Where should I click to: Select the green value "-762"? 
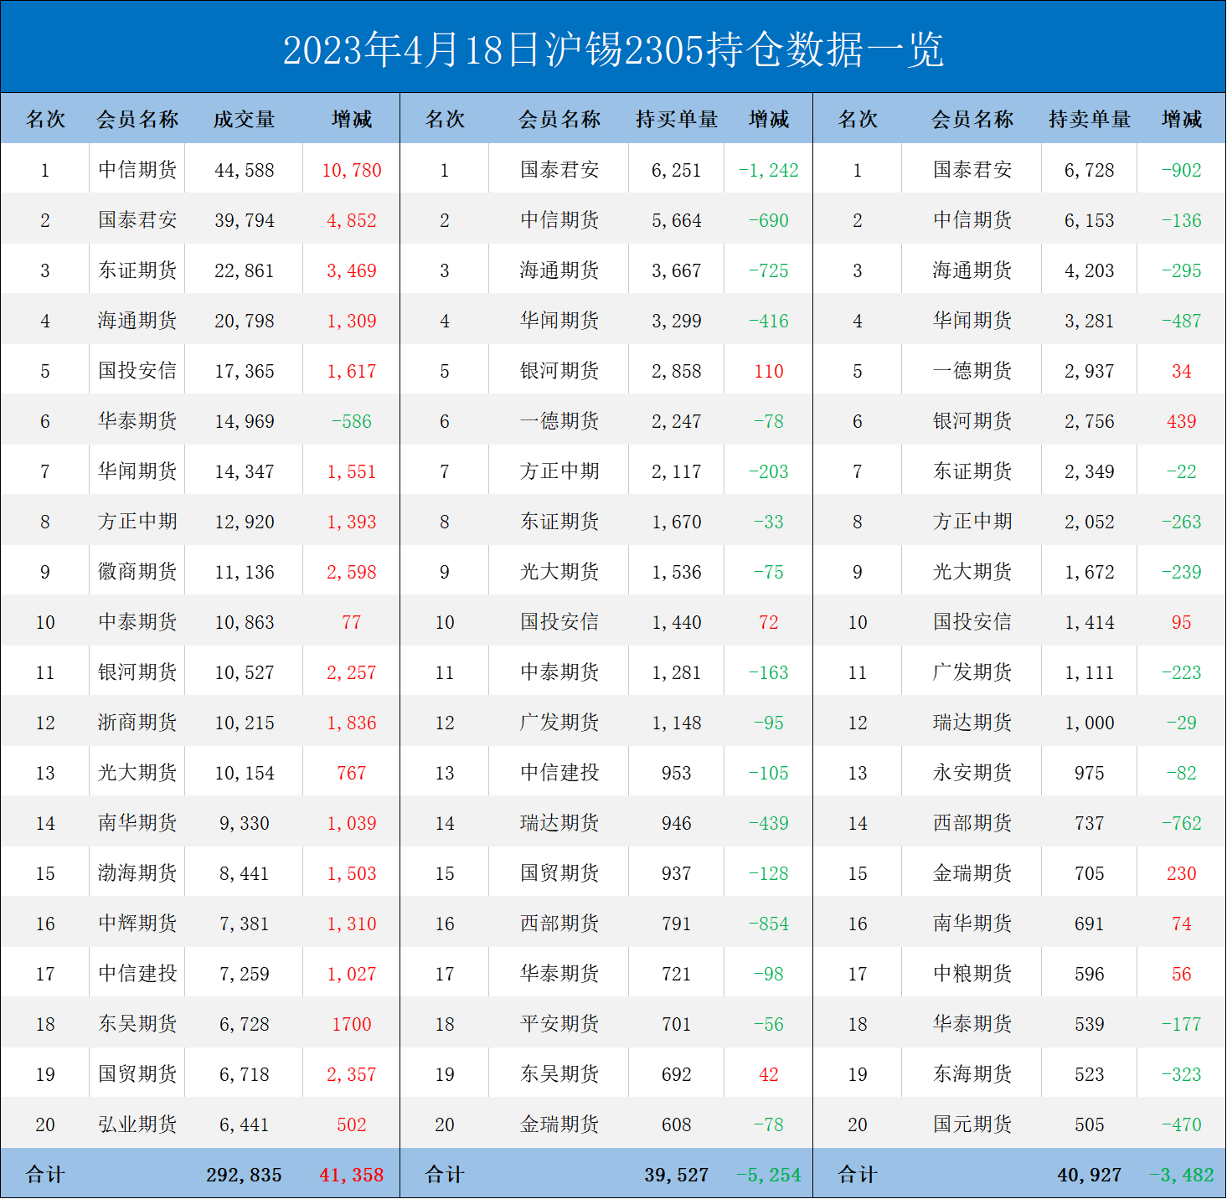click(x=1182, y=823)
